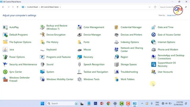Open the taskbar Settings gear icon

115,103
